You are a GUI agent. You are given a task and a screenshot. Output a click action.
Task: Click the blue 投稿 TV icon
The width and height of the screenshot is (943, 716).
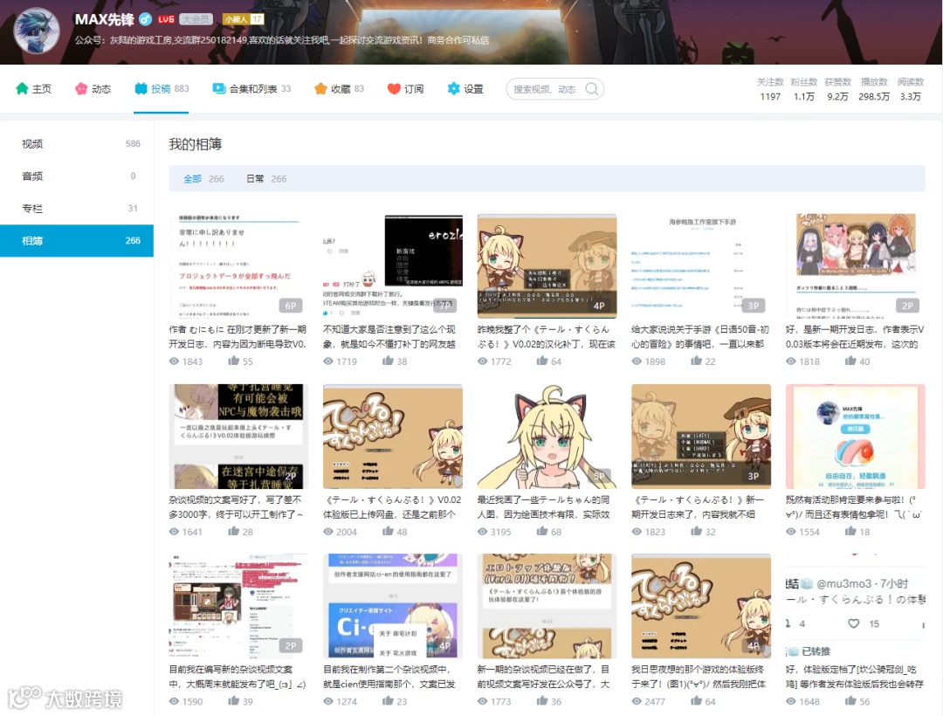pos(141,89)
